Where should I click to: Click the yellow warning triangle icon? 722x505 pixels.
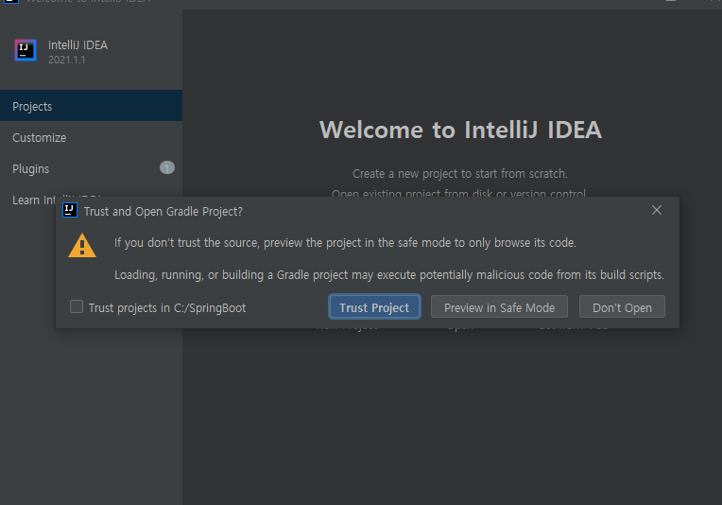82,246
